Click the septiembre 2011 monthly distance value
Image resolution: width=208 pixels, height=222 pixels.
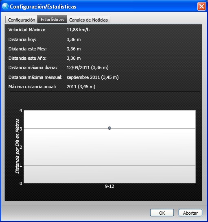[x=92, y=77]
